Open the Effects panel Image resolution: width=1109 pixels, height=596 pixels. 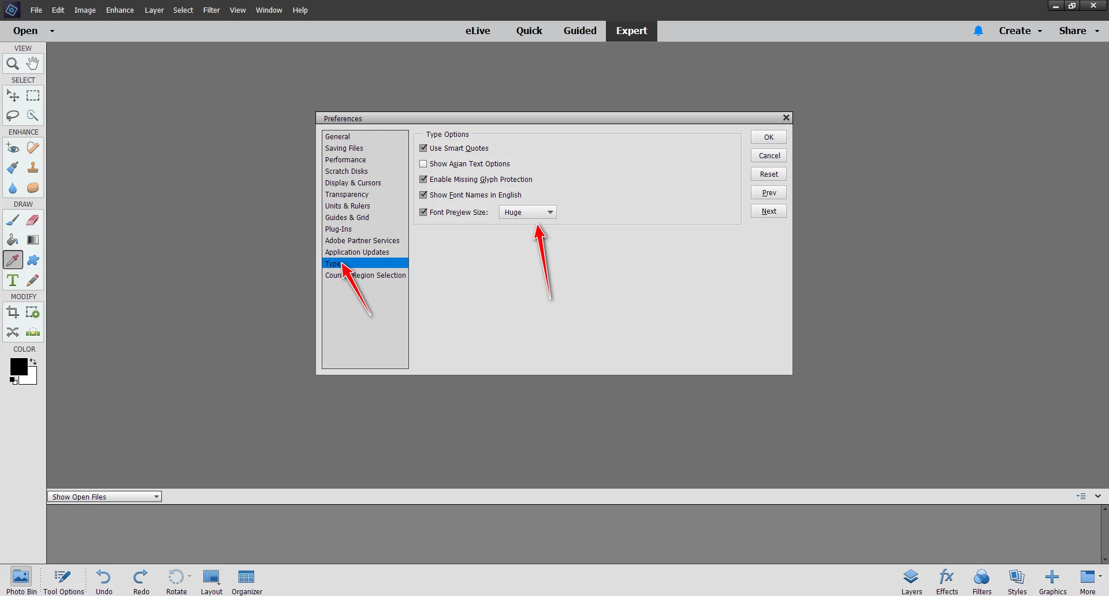pyautogui.click(x=947, y=581)
